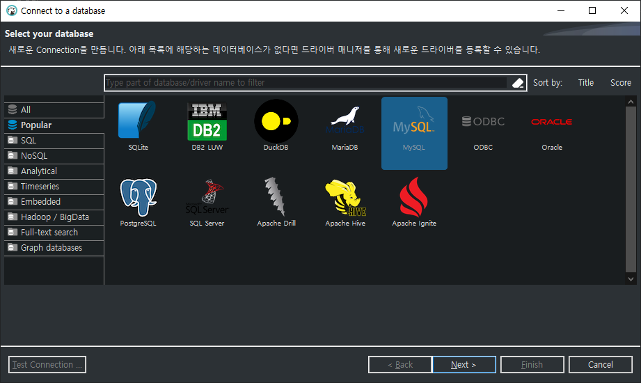Open the Analytical category

click(x=54, y=171)
